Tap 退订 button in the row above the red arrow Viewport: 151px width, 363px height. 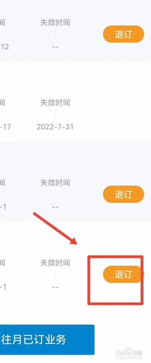(124, 194)
